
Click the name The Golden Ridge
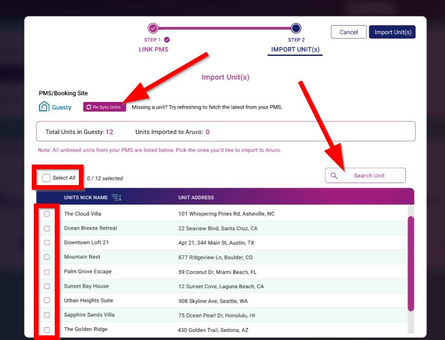tap(86, 329)
